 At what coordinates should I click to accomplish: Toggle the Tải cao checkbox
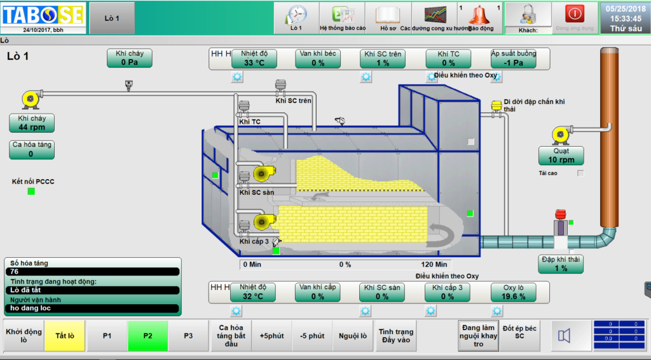click(x=580, y=173)
